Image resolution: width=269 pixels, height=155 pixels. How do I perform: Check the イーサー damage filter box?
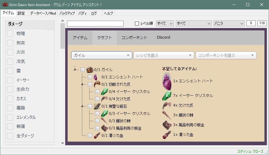click(x=10, y=80)
